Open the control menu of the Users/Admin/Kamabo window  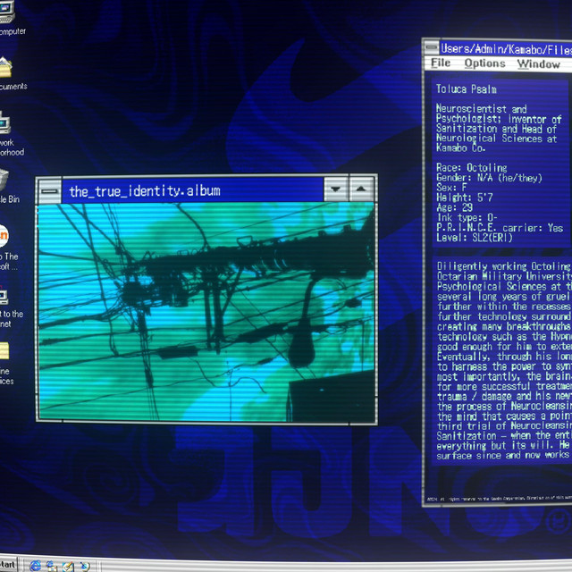point(431,47)
